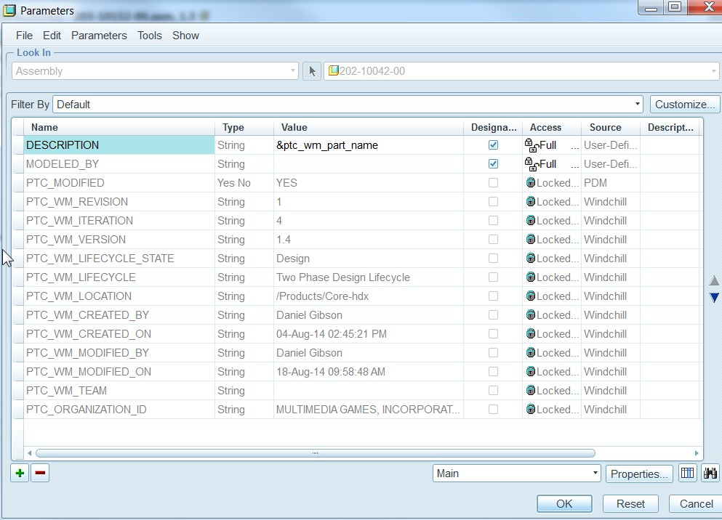Click the lock icon in the PTC_WM_LIFECYCLE_STATE row
The width and height of the screenshot is (722, 520).
coord(531,259)
